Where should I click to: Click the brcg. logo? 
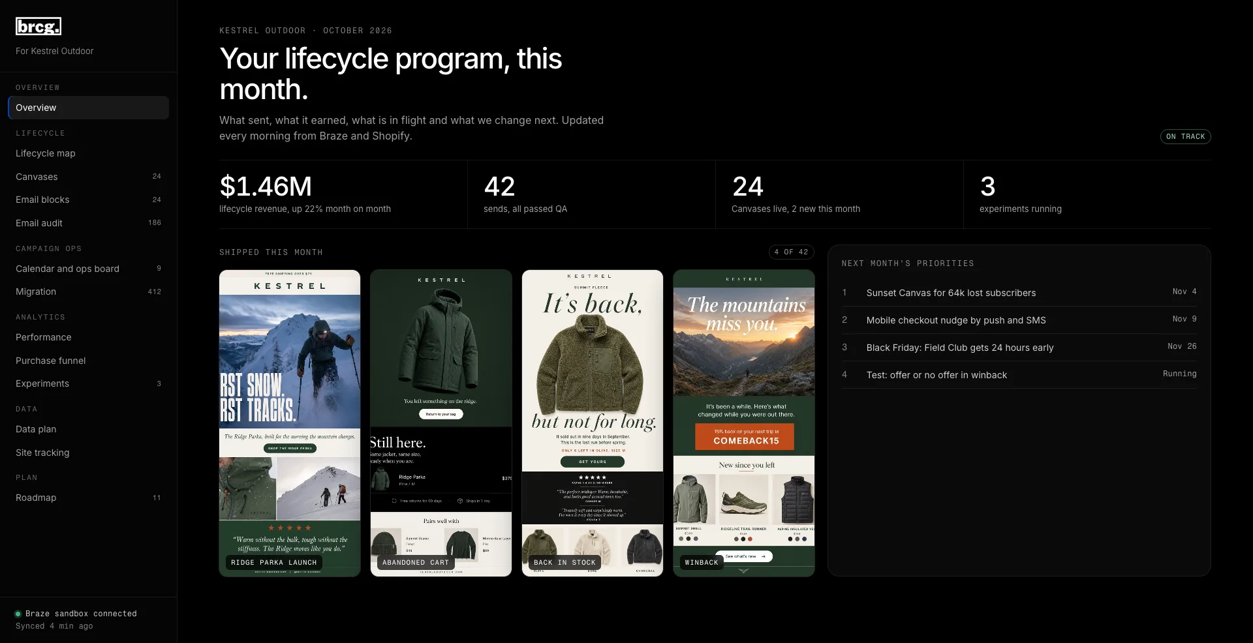[x=39, y=26]
